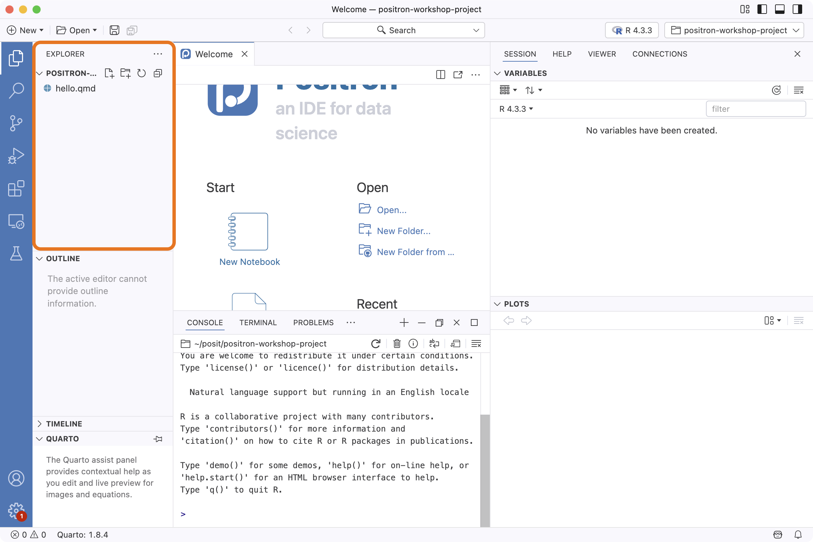
Task: Toggle the primary sidebar visibility
Action: click(762, 9)
